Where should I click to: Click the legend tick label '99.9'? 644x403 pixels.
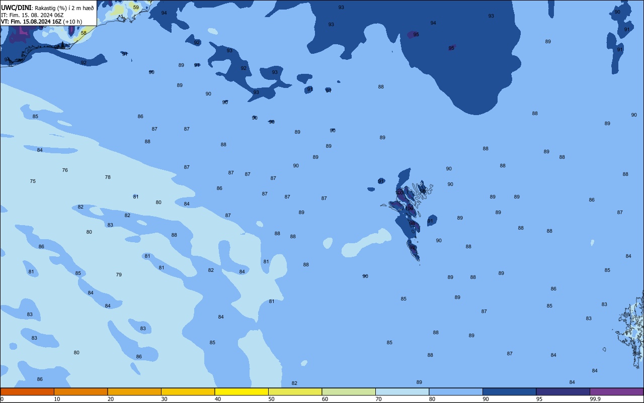click(595, 399)
